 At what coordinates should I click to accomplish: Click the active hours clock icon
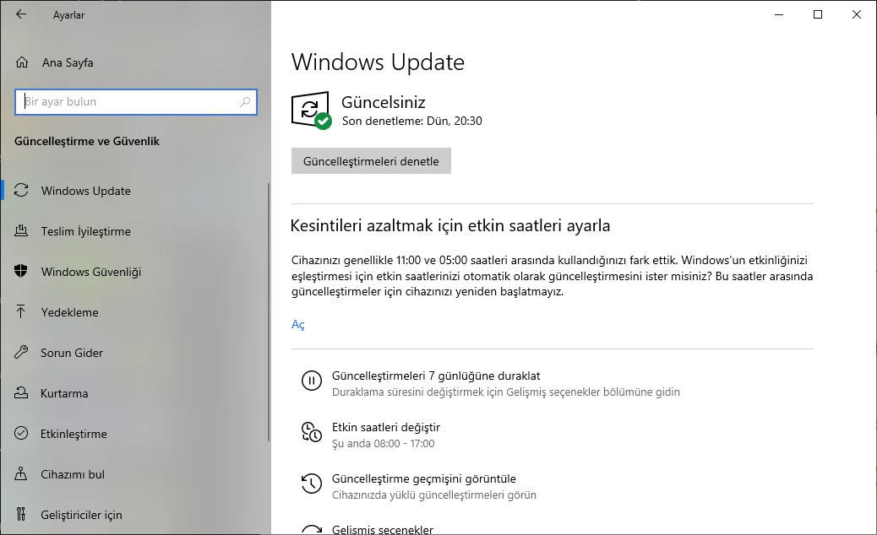[x=312, y=433]
